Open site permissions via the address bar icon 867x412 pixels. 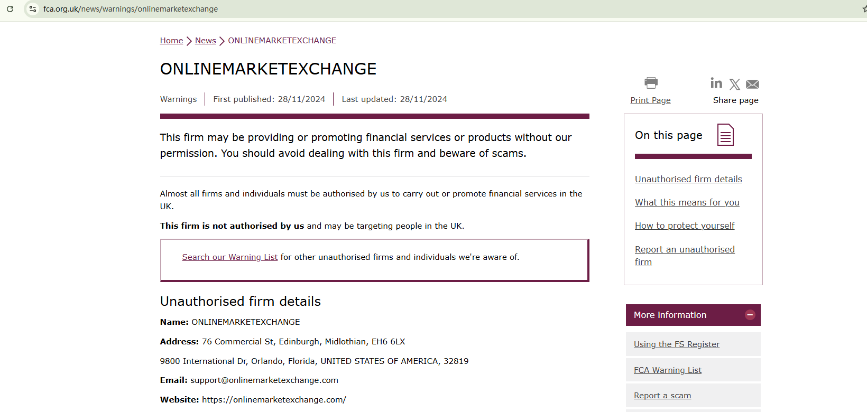pyautogui.click(x=33, y=8)
